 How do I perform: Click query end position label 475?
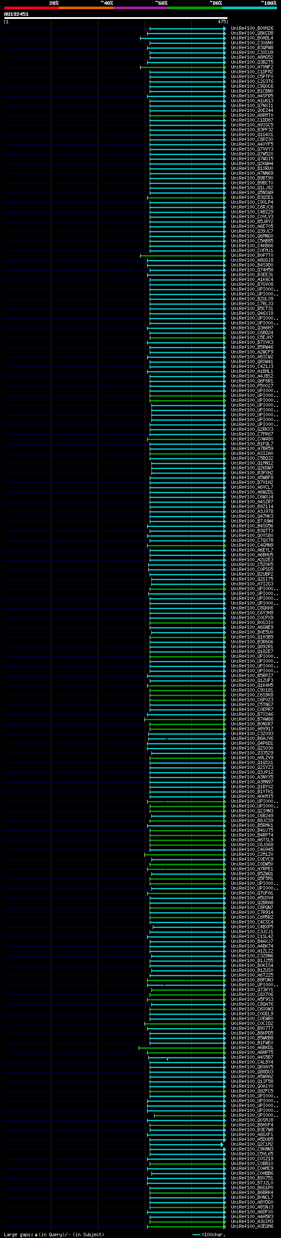click(221, 22)
